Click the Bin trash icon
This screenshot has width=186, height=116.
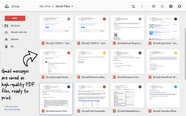click(x=6, y=46)
